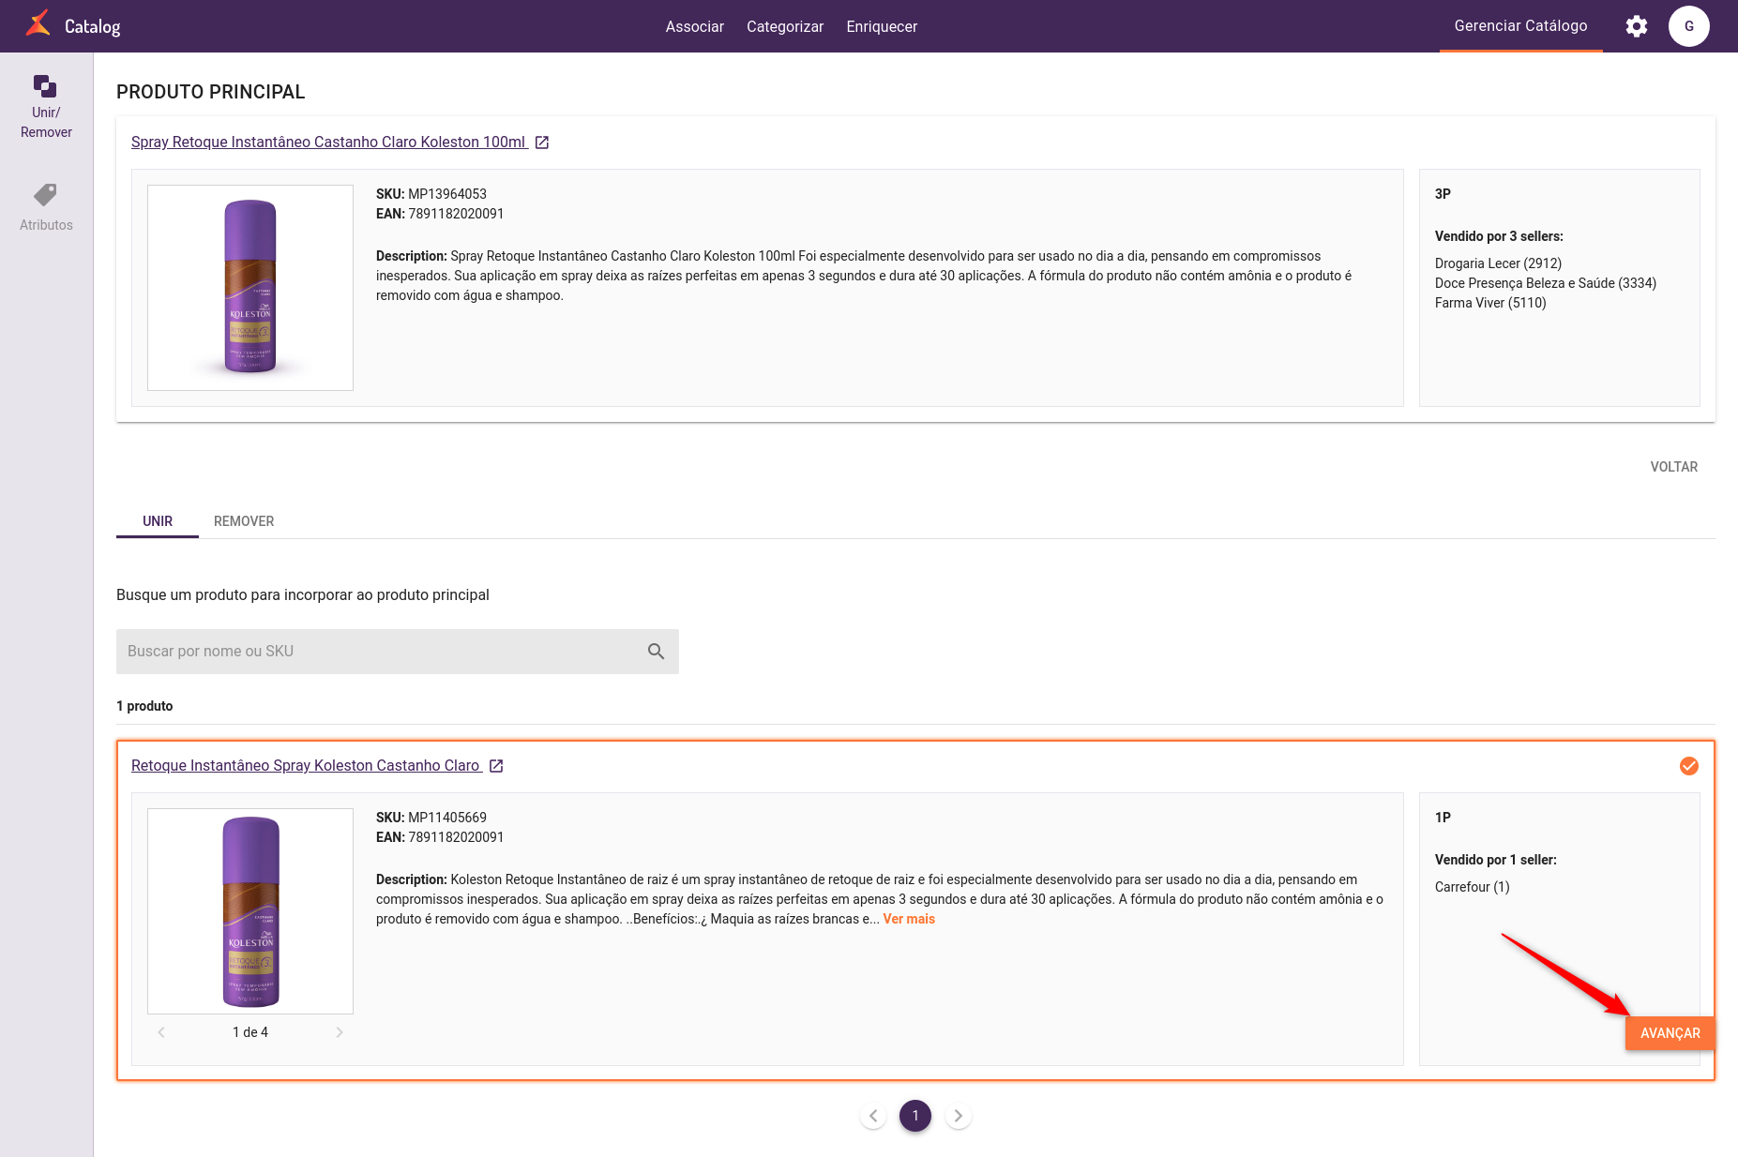The height and width of the screenshot is (1157, 1738).
Task: Open the settings gear icon
Action: pyautogui.click(x=1637, y=26)
